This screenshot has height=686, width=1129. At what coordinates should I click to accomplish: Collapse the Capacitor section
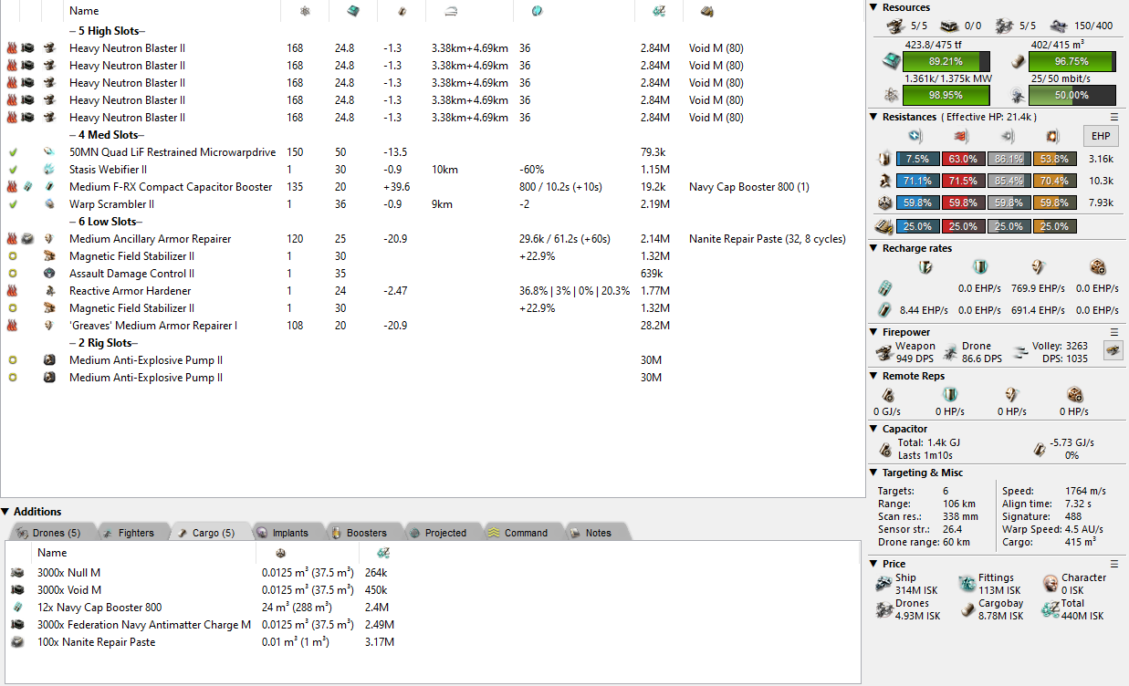(874, 429)
